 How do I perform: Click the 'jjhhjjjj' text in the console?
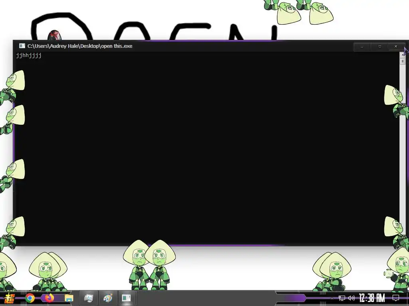[29, 55]
